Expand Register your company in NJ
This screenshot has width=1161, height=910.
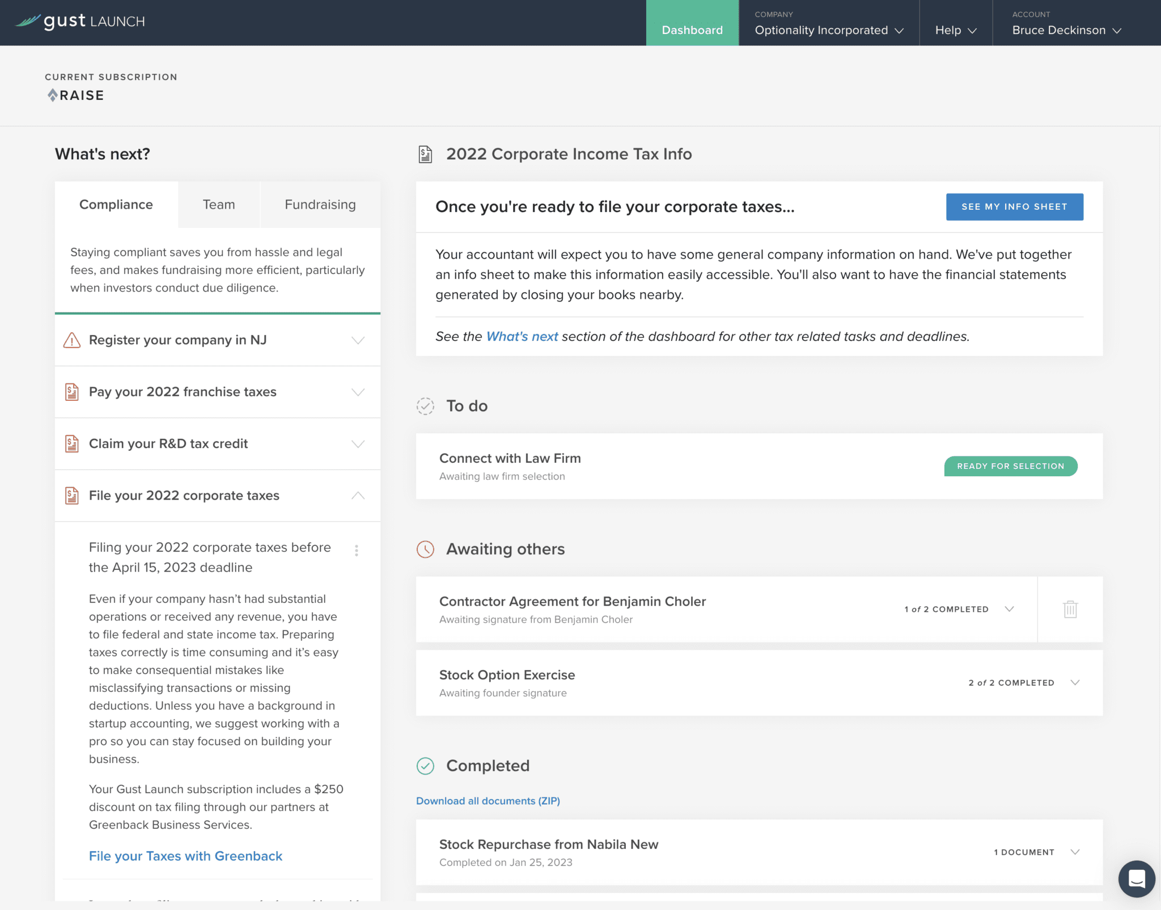pyautogui.click(x=358, y=340)
